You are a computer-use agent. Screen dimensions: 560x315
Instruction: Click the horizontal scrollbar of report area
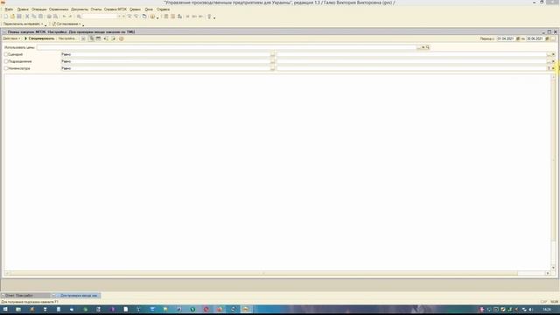(x=277, y=273)
